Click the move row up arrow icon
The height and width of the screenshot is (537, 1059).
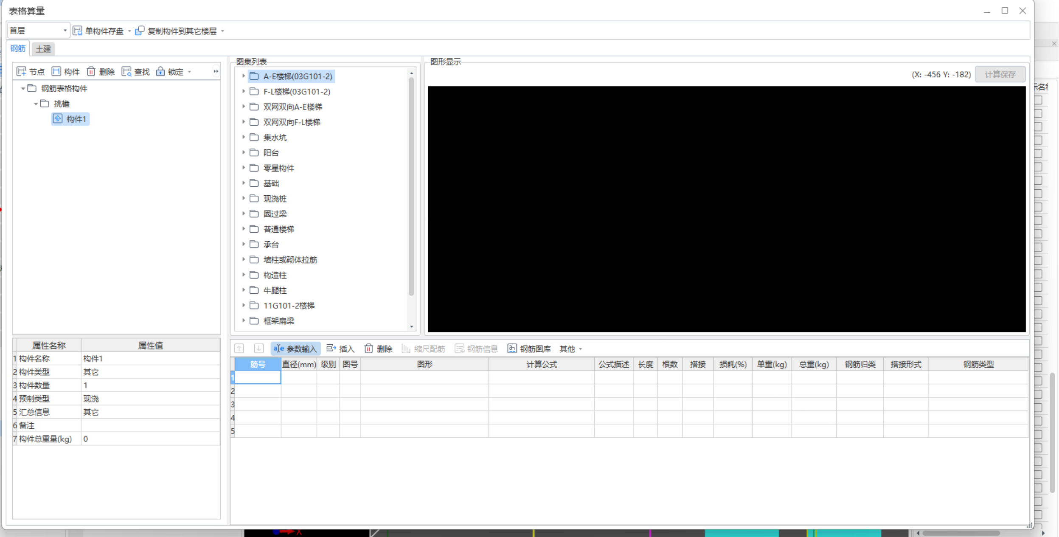pyautogui.click(x=239, y=349)
